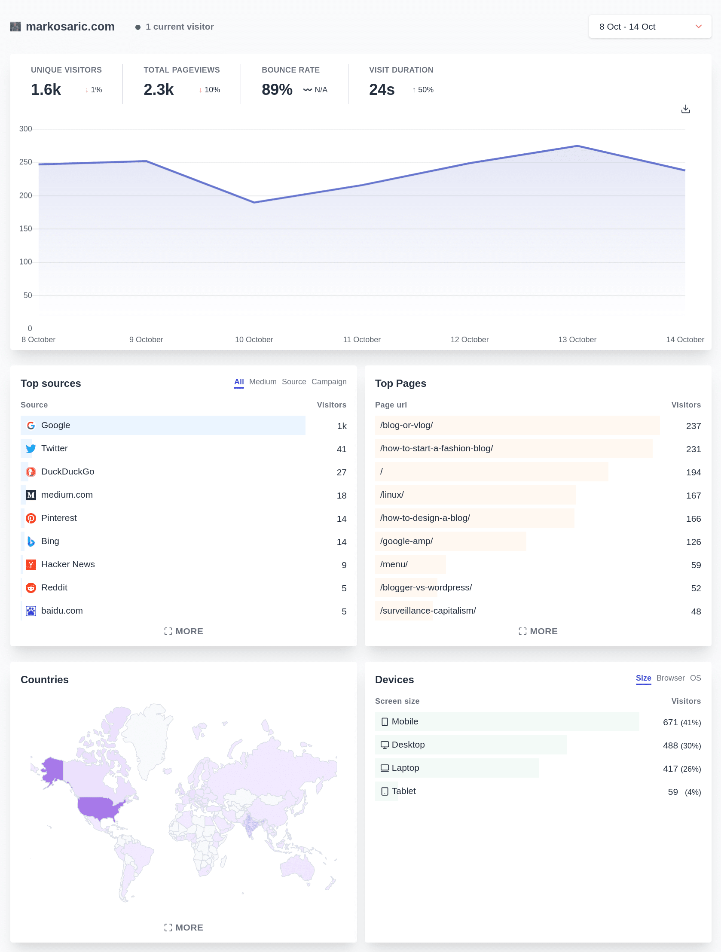The width and height of the screenshot is (721, 952).
Task: Click the Pinterest icon in Top sources
Action: tap(31, 518)
